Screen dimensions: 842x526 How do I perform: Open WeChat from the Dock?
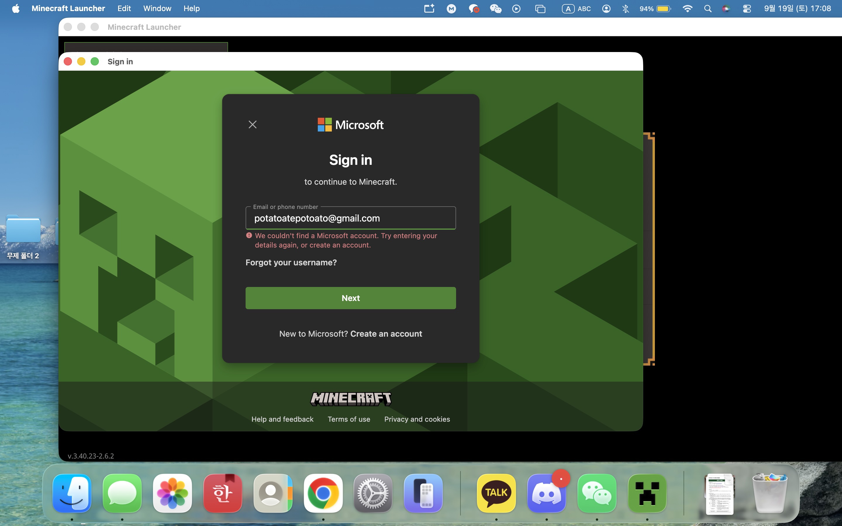(597, 493)
